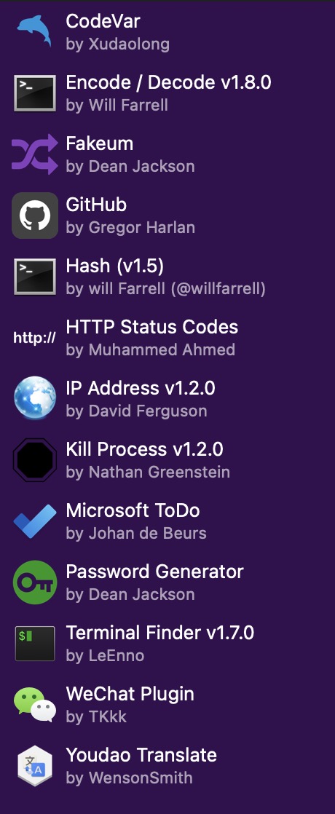Viewport: 335px width, 814px height.
Task: Click the Youdao Translate hexagon icon
Action: pos(35,766)
